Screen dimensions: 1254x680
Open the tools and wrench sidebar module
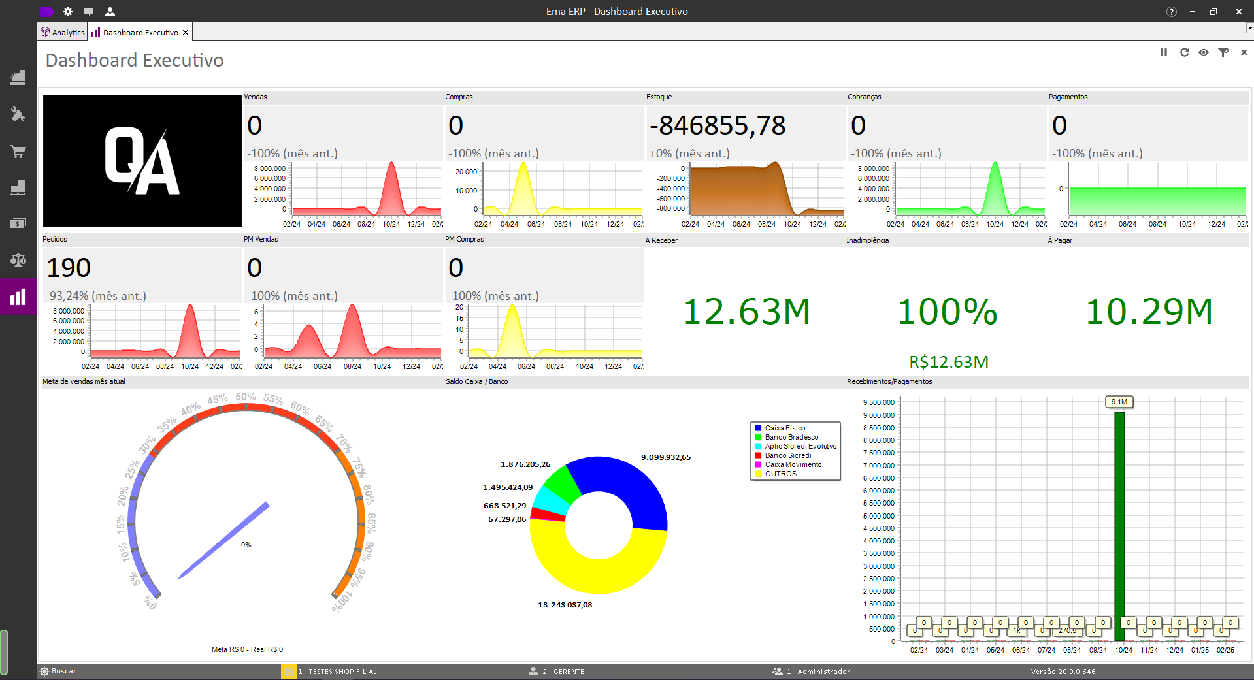pyautogui.click(x=18, y=114)
